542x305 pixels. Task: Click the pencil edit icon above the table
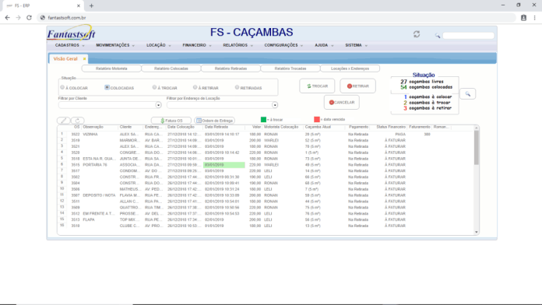tap(64, 121)
